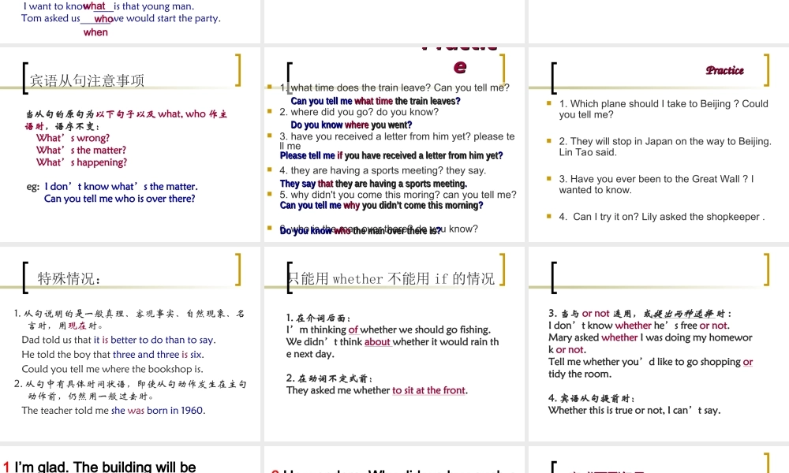
Task: Select 'They say that they are having a sports meeting.'
Action: click(373, 184)
